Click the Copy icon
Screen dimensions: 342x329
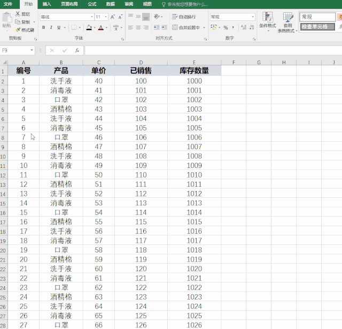tap(18, 22)
